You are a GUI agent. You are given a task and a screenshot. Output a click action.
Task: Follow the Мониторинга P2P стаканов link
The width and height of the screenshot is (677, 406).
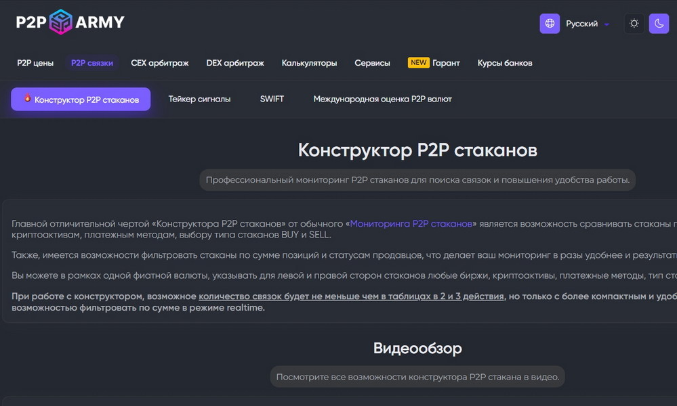coord(411,224)
